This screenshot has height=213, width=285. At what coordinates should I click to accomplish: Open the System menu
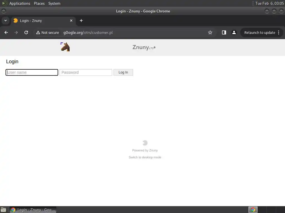coord(54,3)
